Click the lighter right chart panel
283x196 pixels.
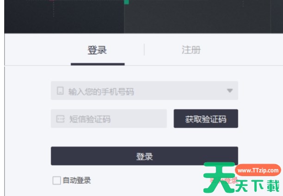pos(203,17)
